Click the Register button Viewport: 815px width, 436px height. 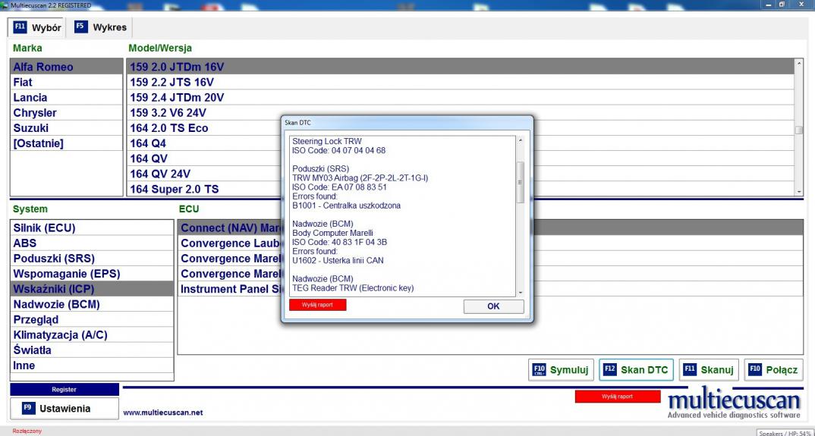[x=65, y=389]
